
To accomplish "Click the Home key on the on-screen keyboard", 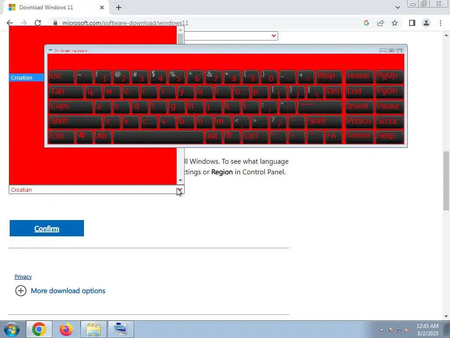I will point(359,77).
